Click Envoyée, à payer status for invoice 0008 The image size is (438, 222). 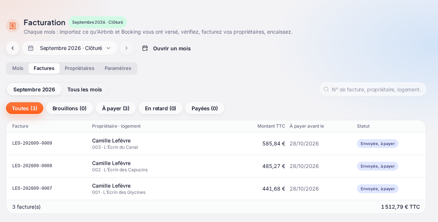point(378,166)
